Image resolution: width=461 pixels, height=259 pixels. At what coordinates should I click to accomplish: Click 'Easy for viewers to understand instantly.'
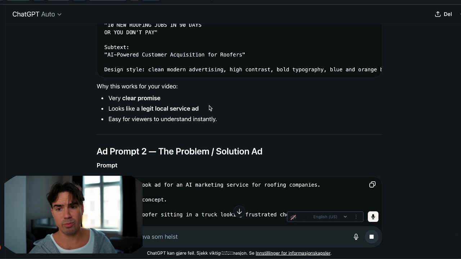pos(162,119)
